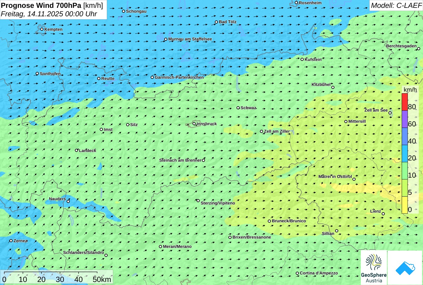The width and height of the screenshot is (423, 285).
Task: Click the Landeck location marker
Action: coord(76,150)
